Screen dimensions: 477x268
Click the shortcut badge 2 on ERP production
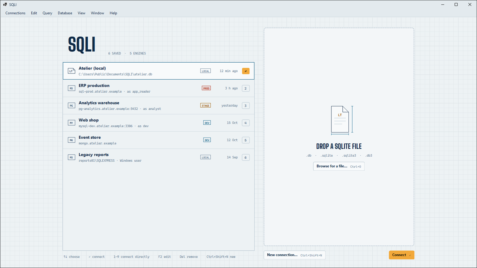point(245,88)
